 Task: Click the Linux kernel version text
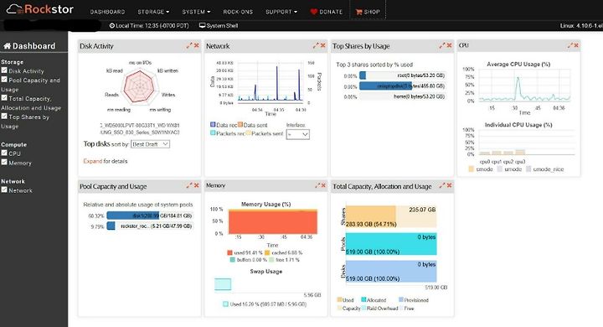[581, 26]
